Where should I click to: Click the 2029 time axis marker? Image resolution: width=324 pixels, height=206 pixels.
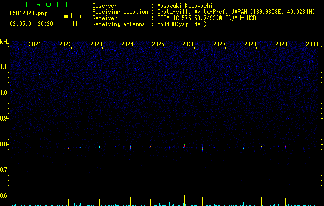[281, 44]
